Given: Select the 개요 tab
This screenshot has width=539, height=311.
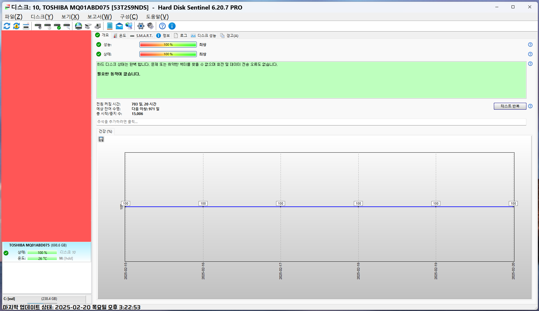Looking at the screenshot, I should [102, 35].
